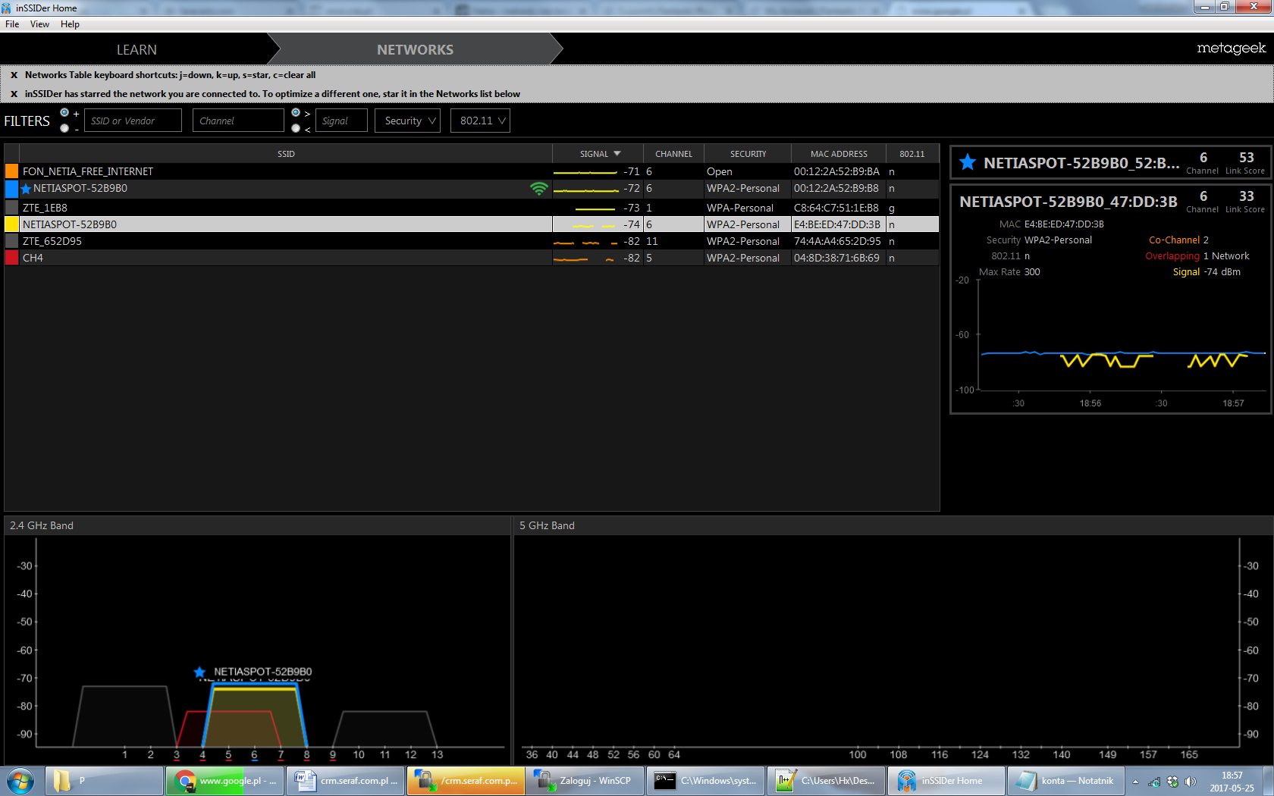Open Windows Start menu
The width and height of the screenshot is (1274, 796).
tap(20, 781)
